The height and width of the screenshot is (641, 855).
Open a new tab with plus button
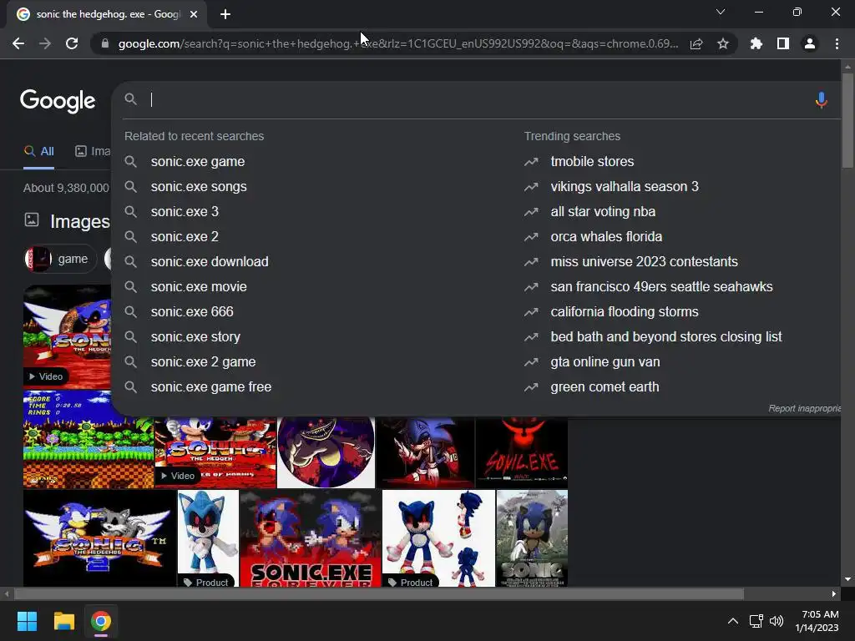(x=225, y=14)
